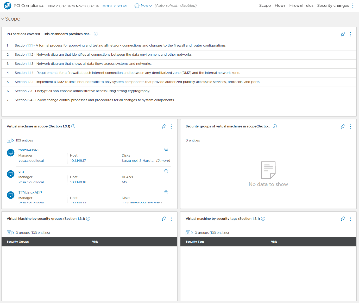Pin the PCI sections covered widget
Screen dimensions: 359x303
[x=343, y=34]
